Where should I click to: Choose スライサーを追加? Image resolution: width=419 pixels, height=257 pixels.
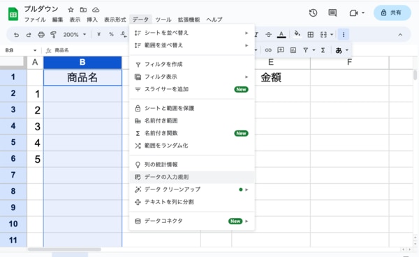191,89
